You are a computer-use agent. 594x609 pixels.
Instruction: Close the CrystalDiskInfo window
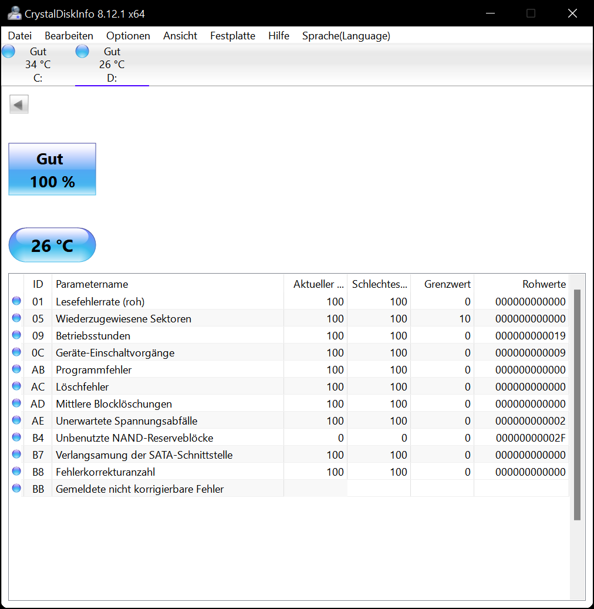573,14
